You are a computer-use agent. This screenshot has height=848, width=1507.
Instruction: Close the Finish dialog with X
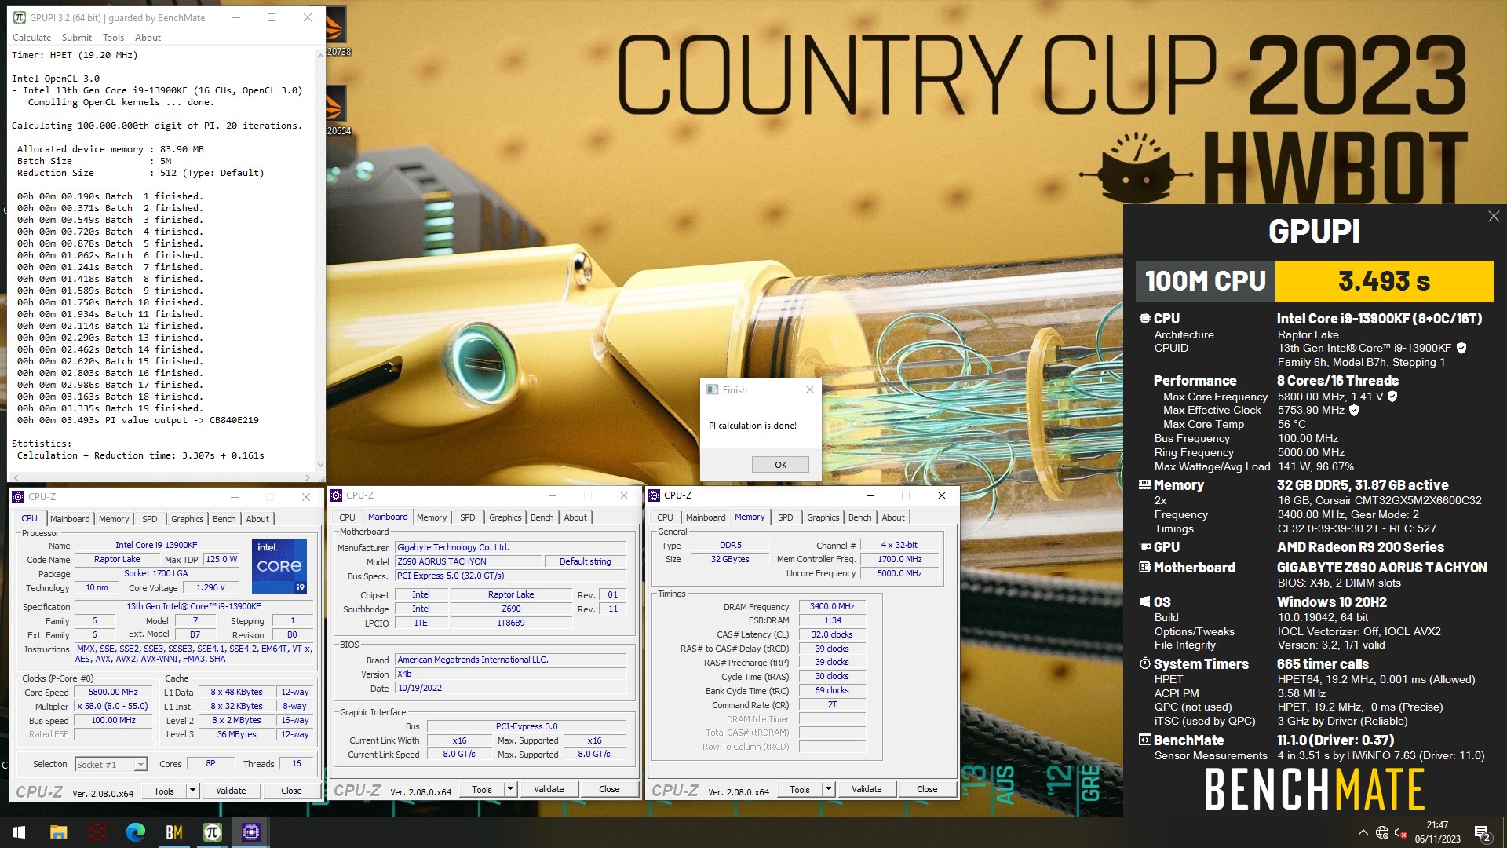click(x=809, y=389)
